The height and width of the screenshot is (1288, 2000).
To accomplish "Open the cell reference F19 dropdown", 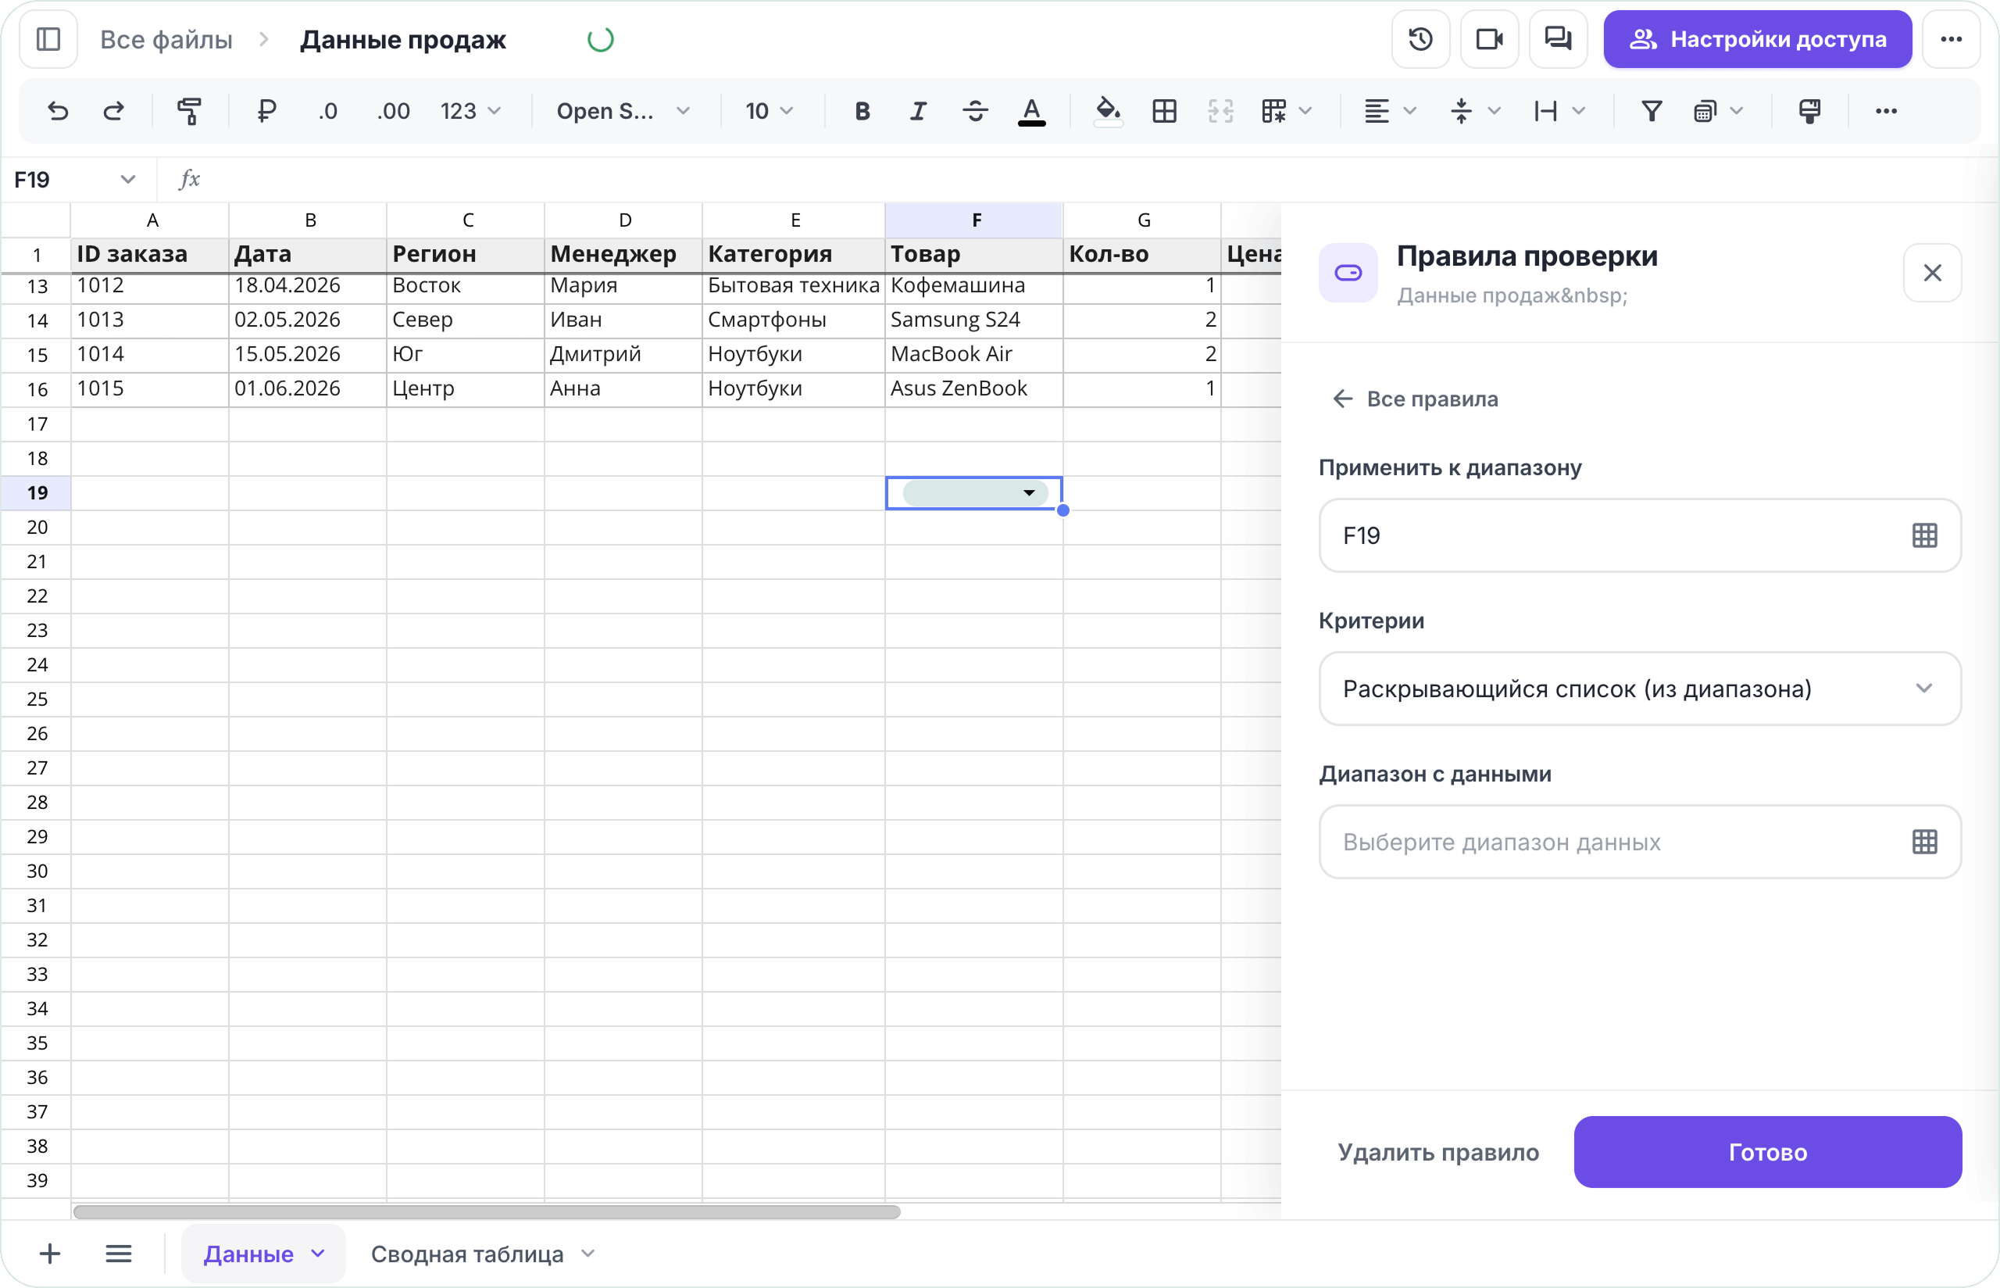I will coord(127,180).
